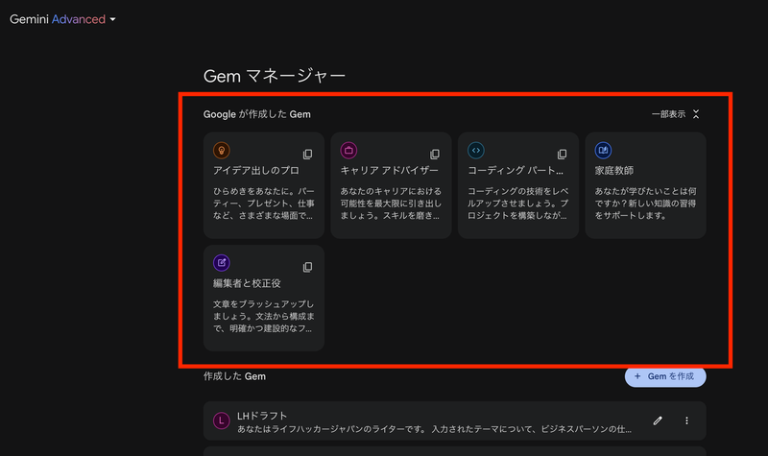This screenshot has height=456, width=768.
Task: Open the LHドラフト Gem row
Action: (x=454, y=420)
